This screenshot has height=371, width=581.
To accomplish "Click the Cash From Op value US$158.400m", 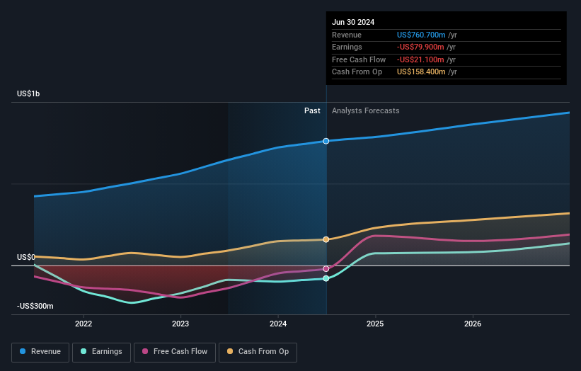I will click(421, 72).
